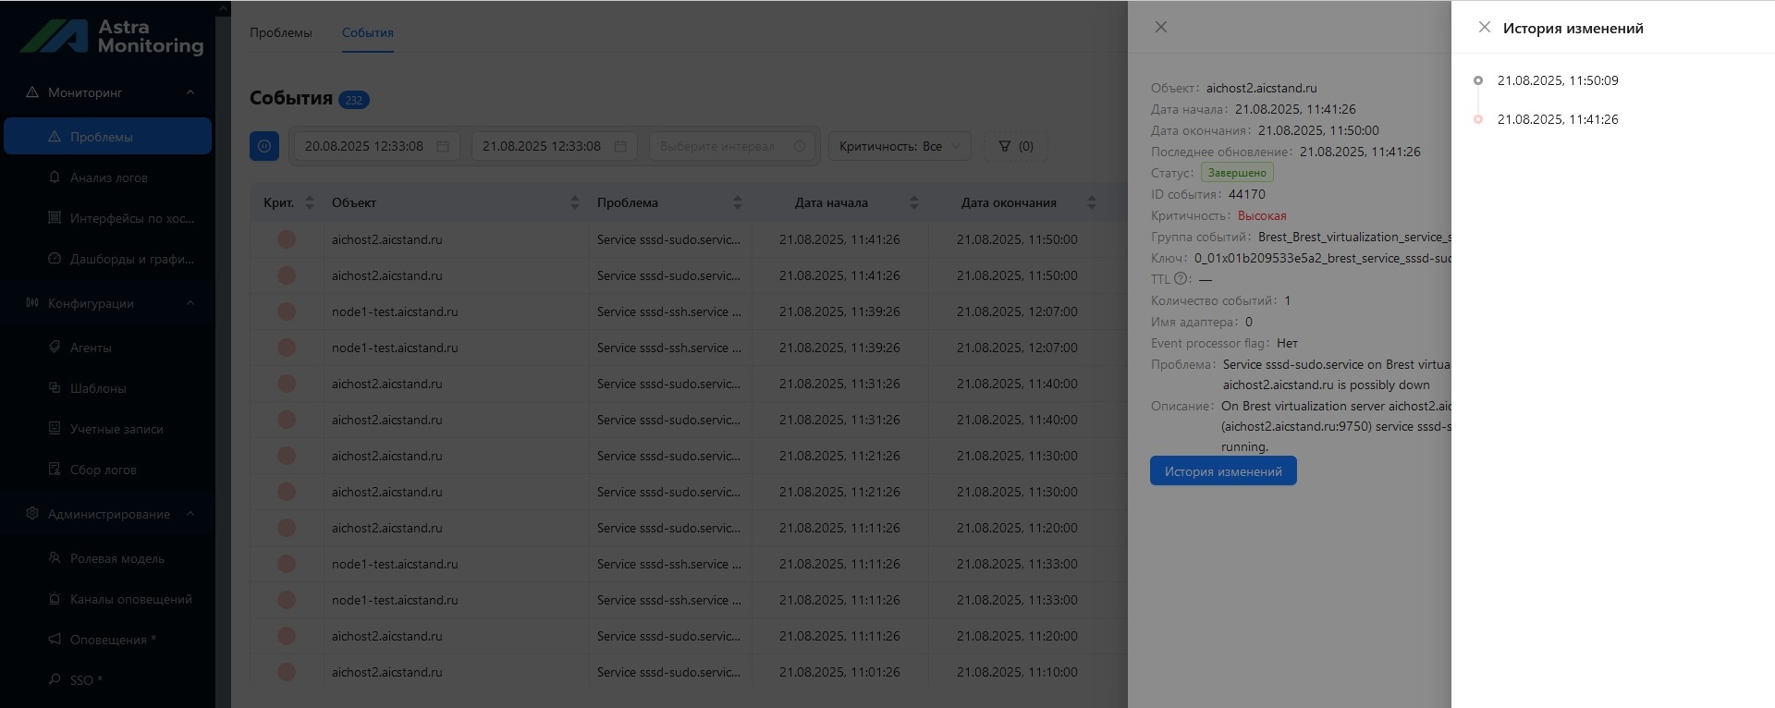Viewport: 1775px width, 708px height.
Task: Switch to the Проблемы tab
Action: (281, 32)
